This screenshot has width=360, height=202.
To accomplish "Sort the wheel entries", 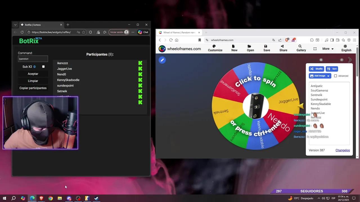I will click(x=332, y=69).
